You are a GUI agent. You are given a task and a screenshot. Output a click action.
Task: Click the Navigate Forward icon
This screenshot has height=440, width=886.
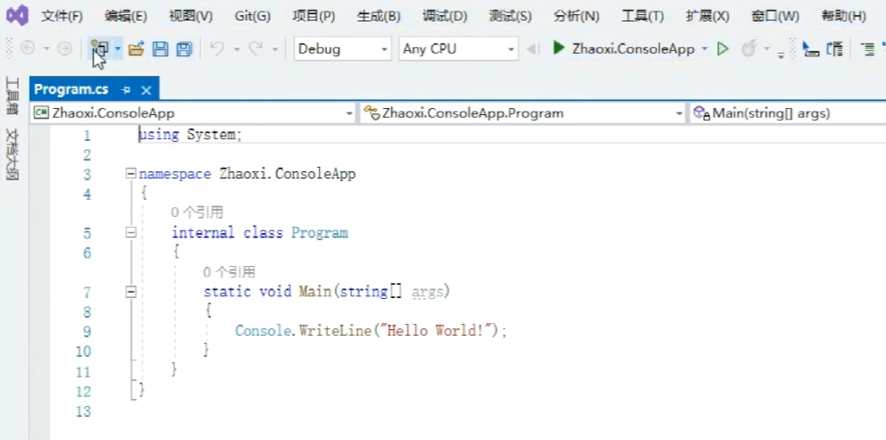click(x=65, y=49)
